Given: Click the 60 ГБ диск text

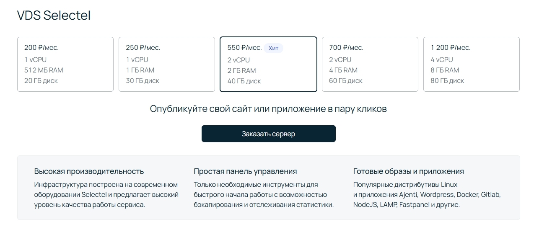Looking at the screenshot, I should click(346, 80).
